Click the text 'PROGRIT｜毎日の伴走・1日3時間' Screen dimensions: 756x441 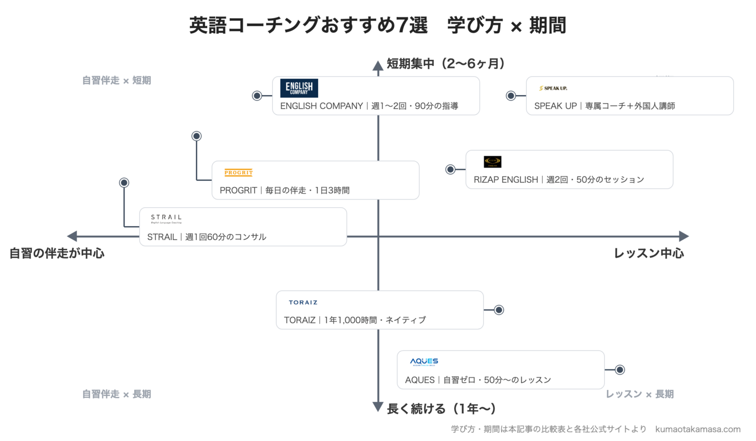[x=284, y=191]
